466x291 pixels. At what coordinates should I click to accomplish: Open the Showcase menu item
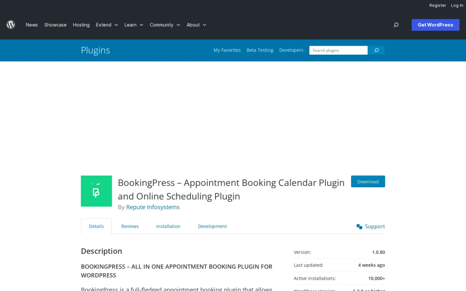tap(55, 25)
